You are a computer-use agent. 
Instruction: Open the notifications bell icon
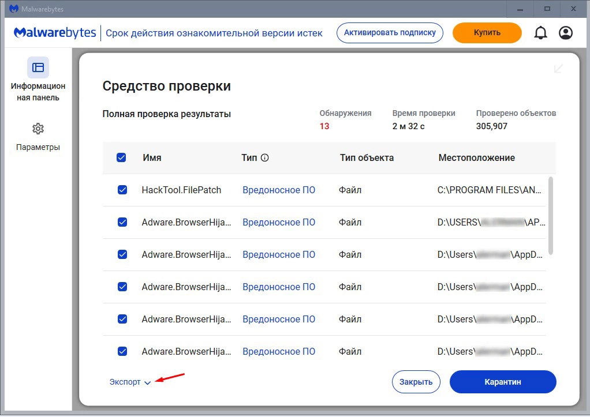[x=540, y=33]
